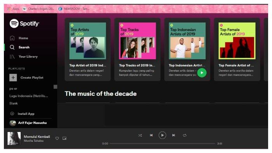Click the Memulai Kembali album art
This screenshot has width=272, height=153.
click(14, 138)
